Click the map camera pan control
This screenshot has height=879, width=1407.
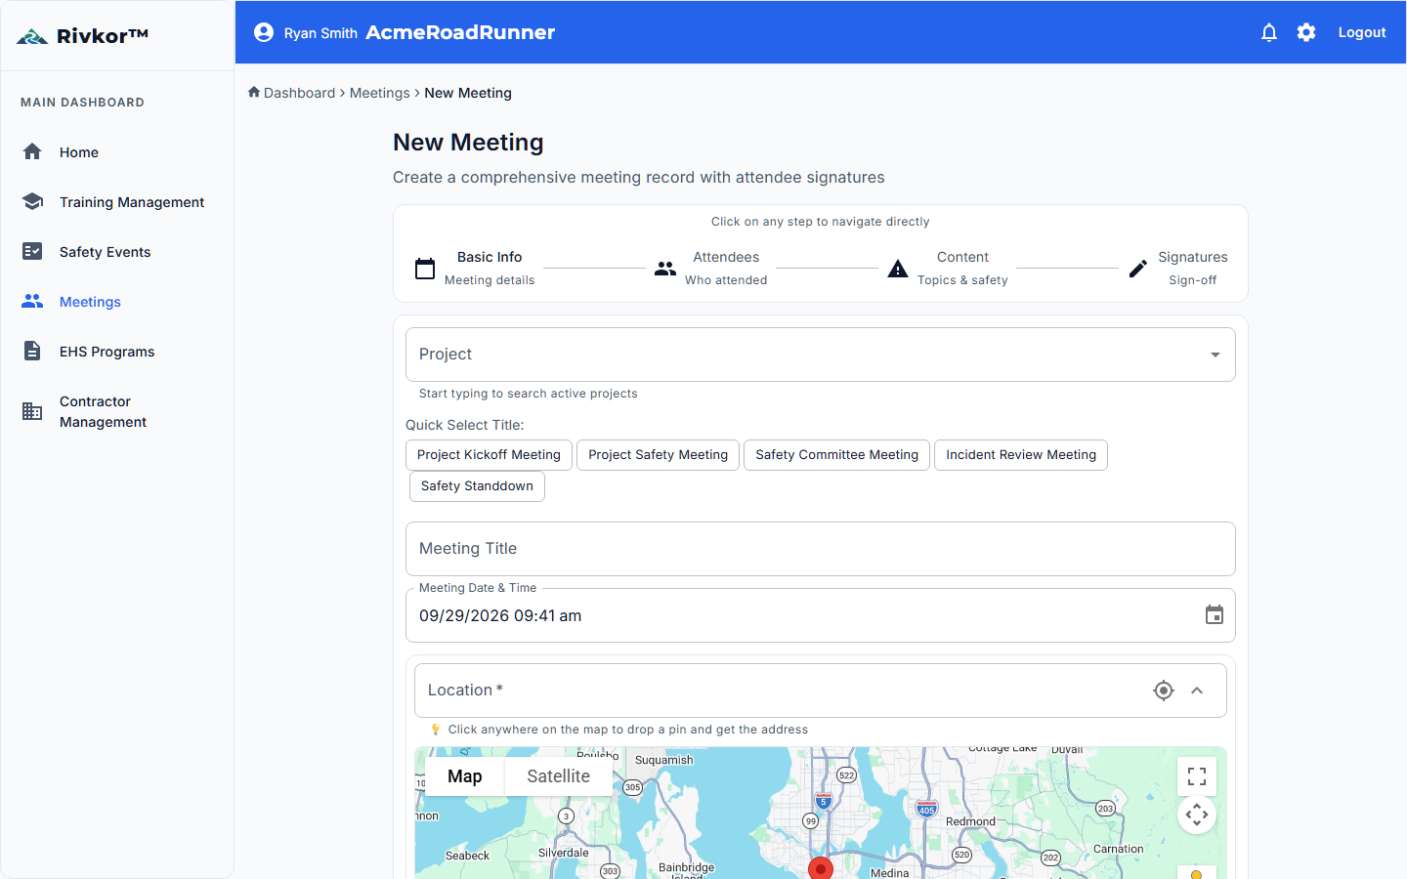point(1197,815)
